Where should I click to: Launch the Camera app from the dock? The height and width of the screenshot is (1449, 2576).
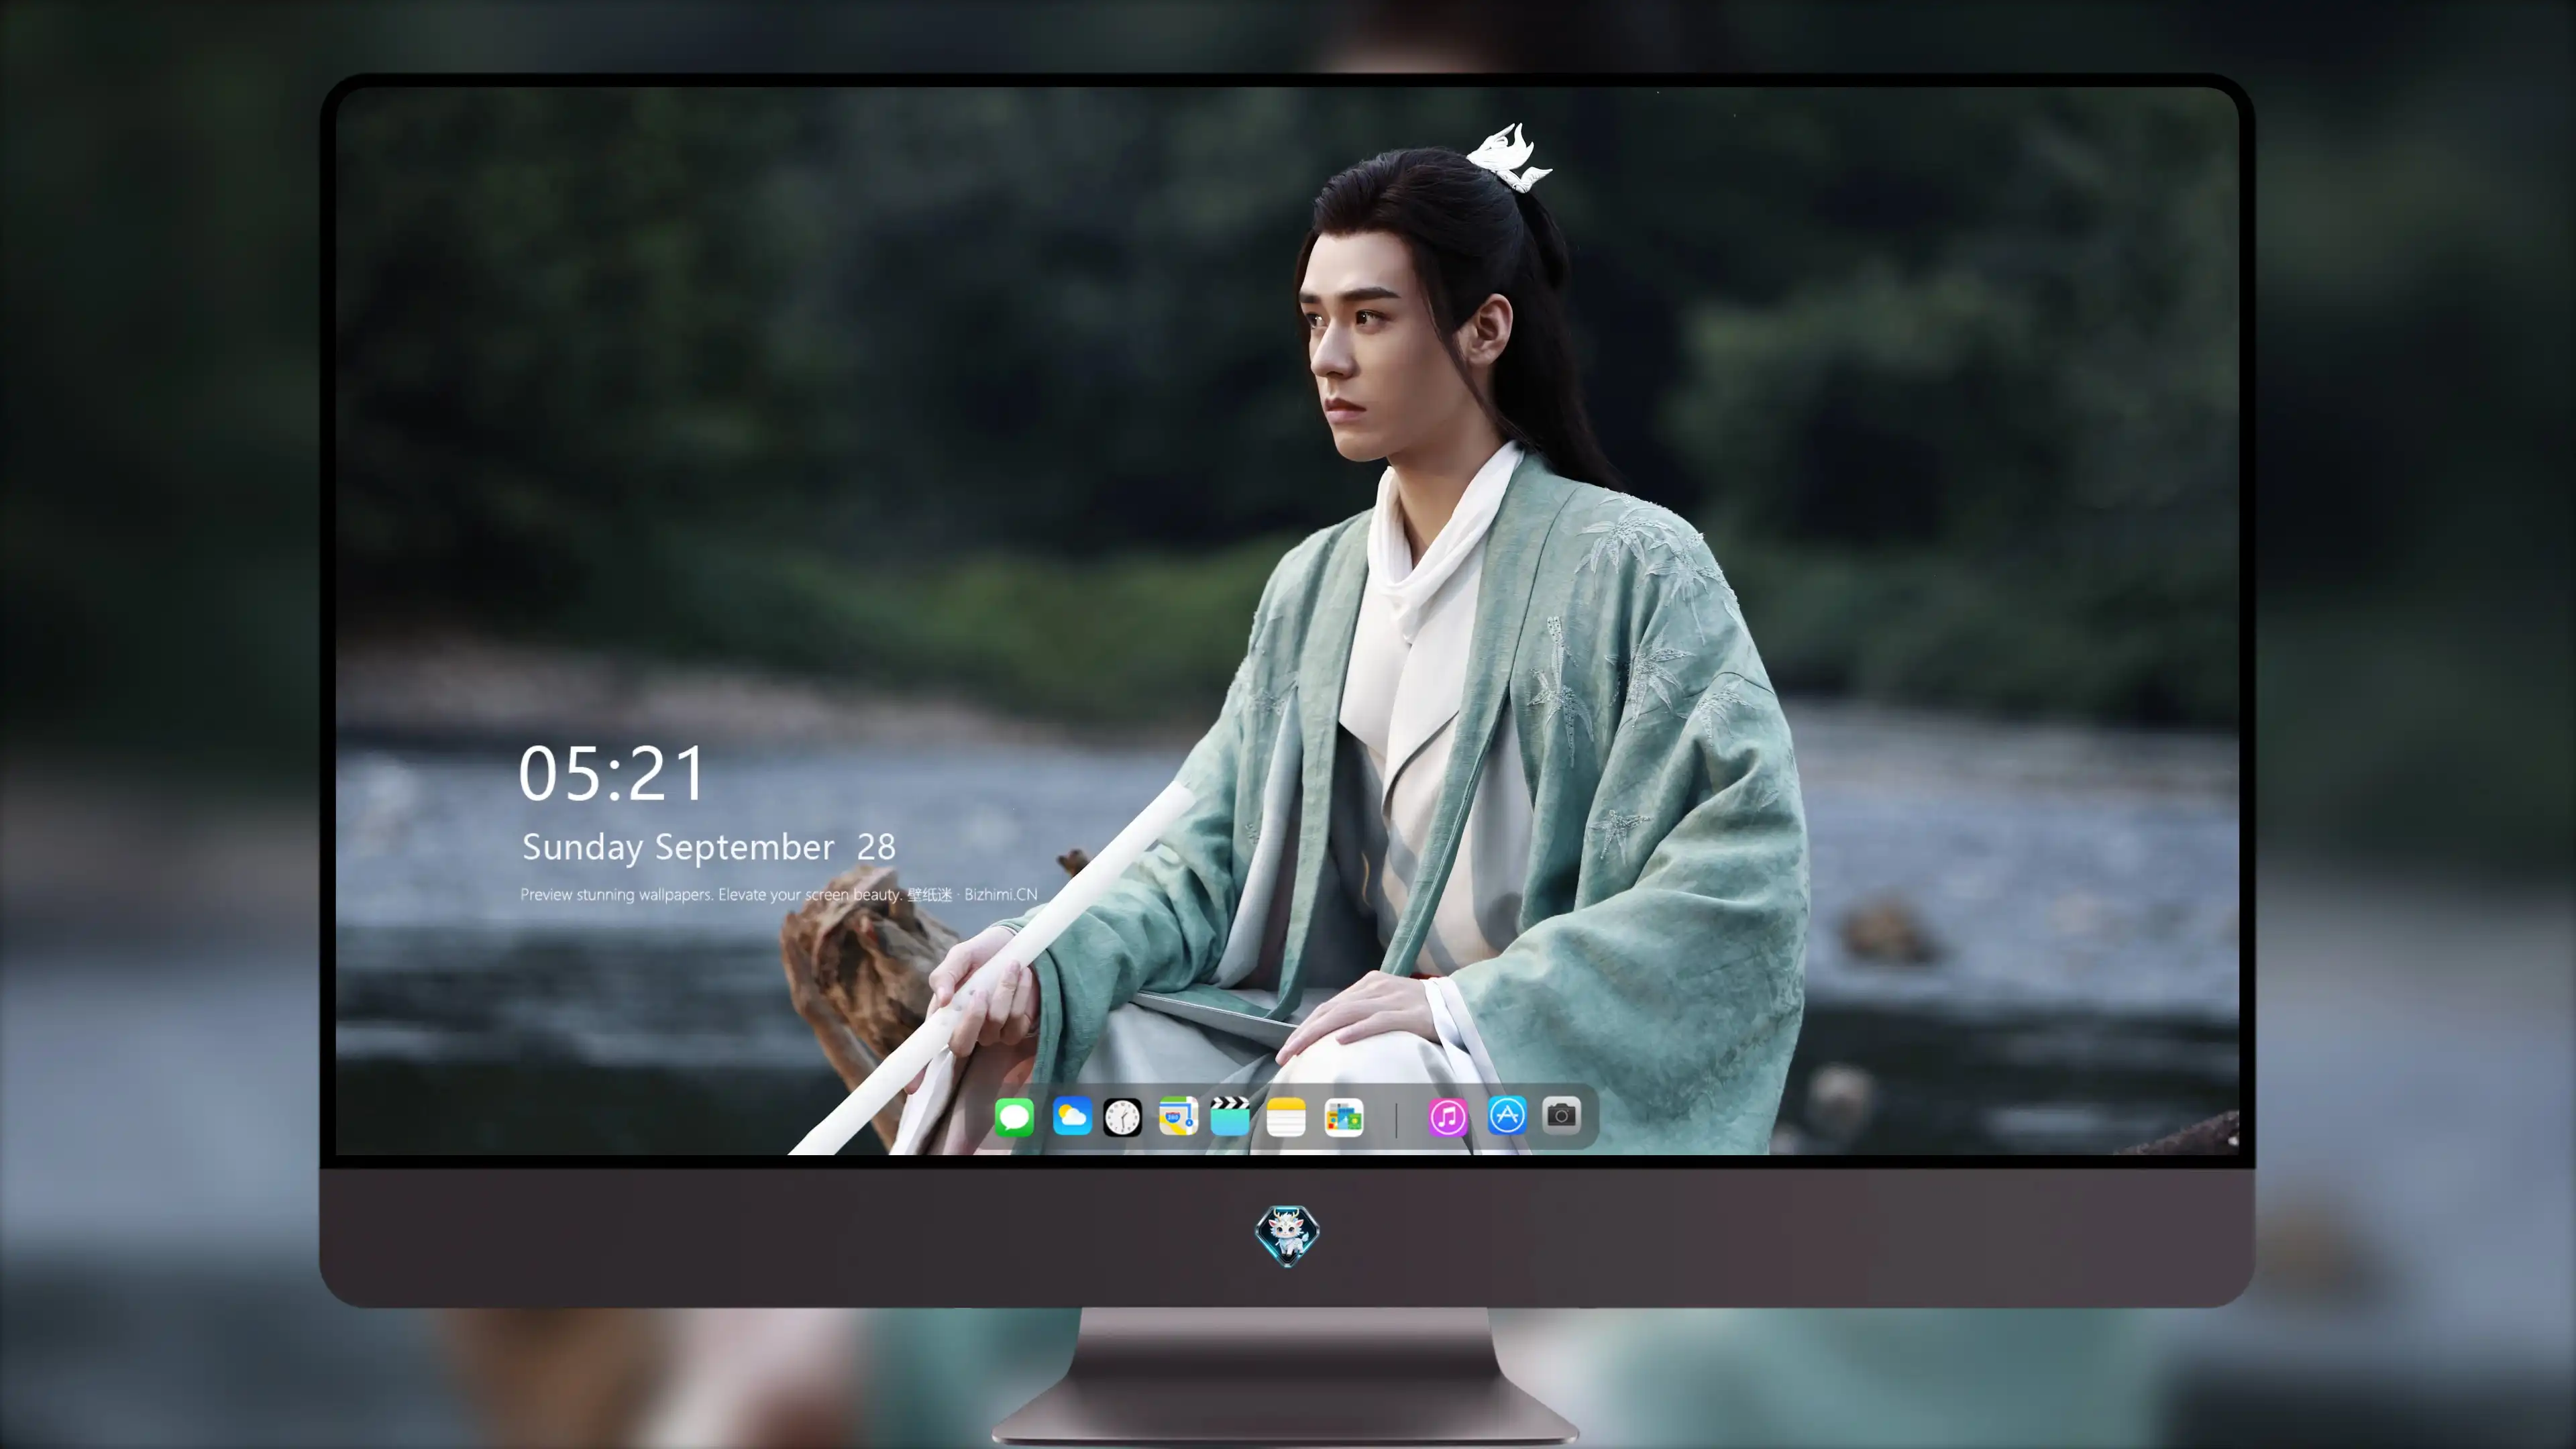1561,1115
